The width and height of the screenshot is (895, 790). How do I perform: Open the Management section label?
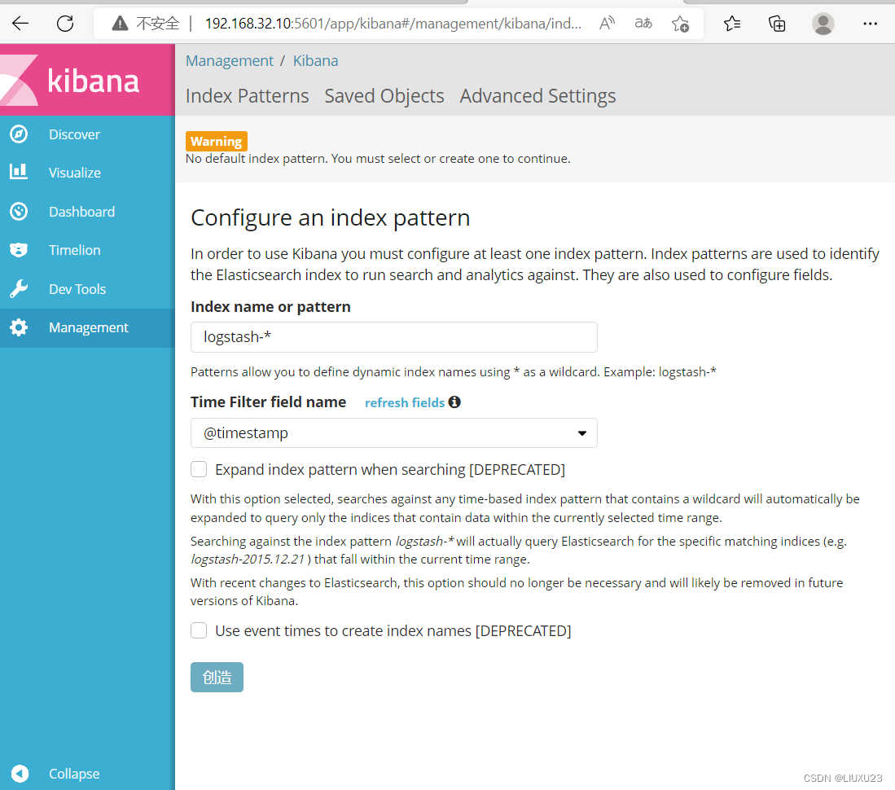tap(89, 327)
